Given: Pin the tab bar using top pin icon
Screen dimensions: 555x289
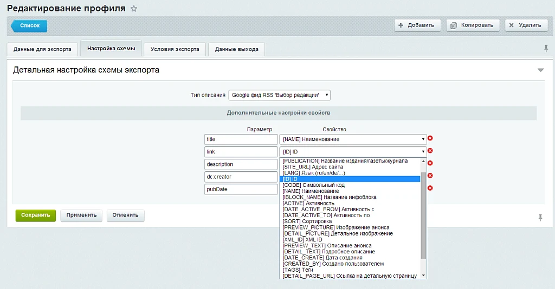Looking at the screenshot, I should pos(546,49).
